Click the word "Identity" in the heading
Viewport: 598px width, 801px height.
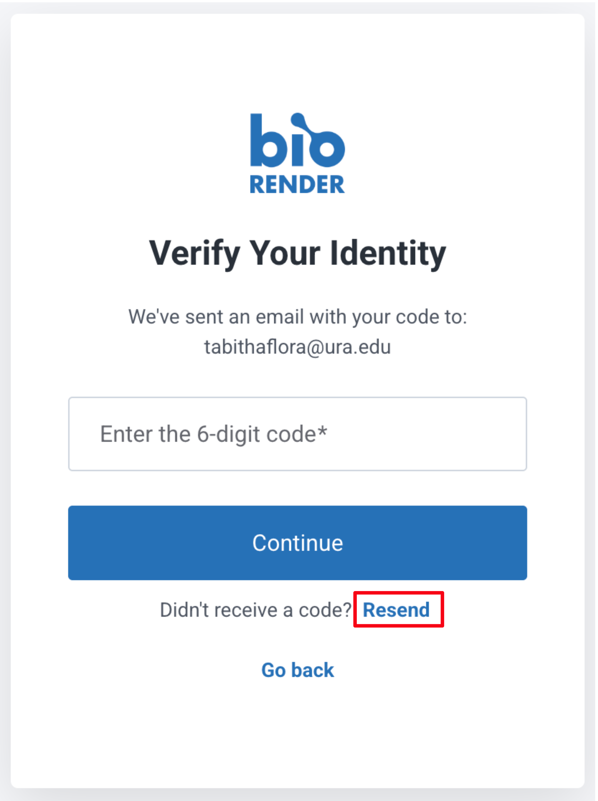coord(388,253)
